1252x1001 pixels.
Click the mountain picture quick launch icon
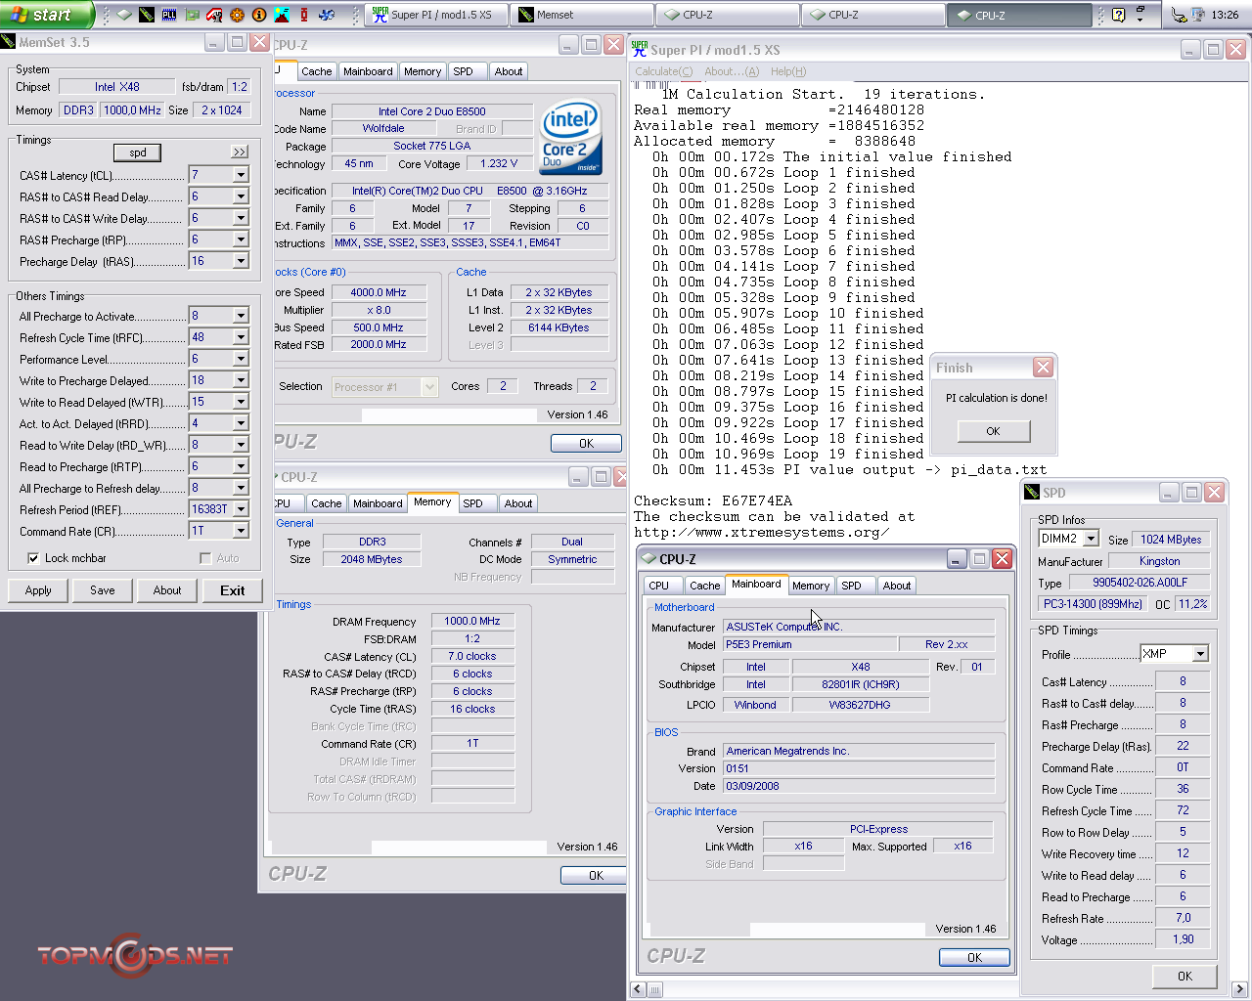click(282, 15)
